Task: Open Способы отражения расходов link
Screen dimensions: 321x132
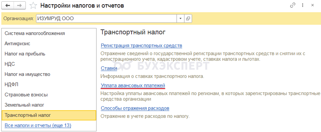Action: coord(135,108)
